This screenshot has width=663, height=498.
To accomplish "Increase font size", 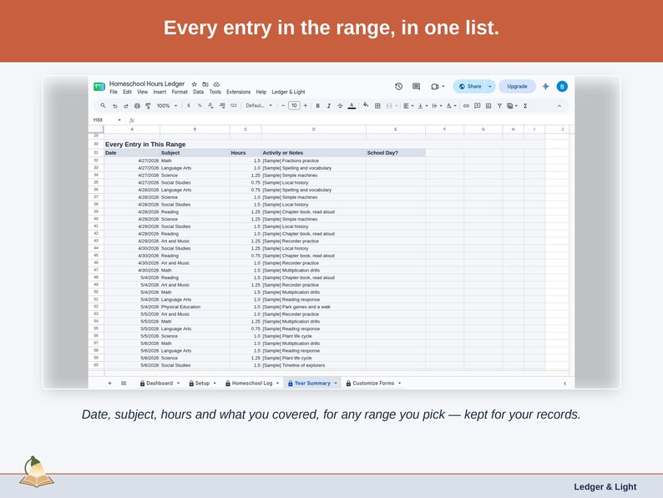I will point(306,106).
